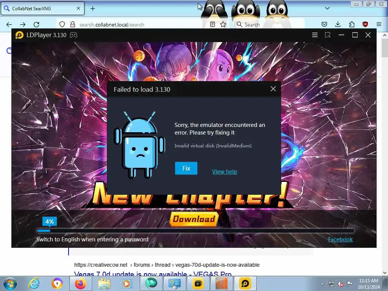Click the LDPlayer gamepad icon
388x291 pixels.
pyautogui.click(x=74, y=35)
